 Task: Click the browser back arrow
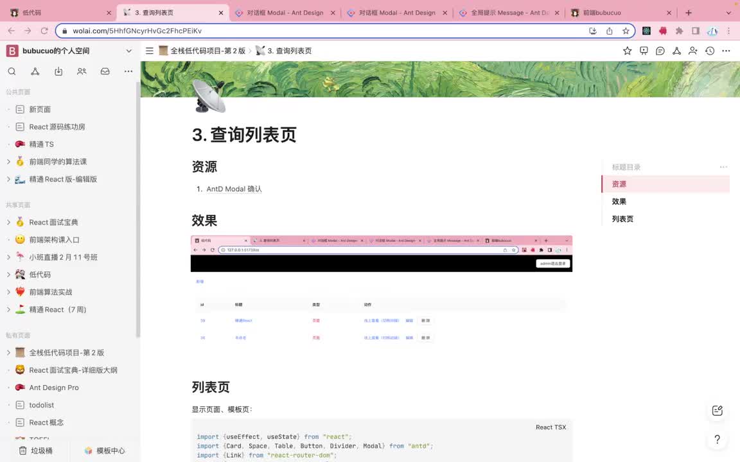(12, 31)
